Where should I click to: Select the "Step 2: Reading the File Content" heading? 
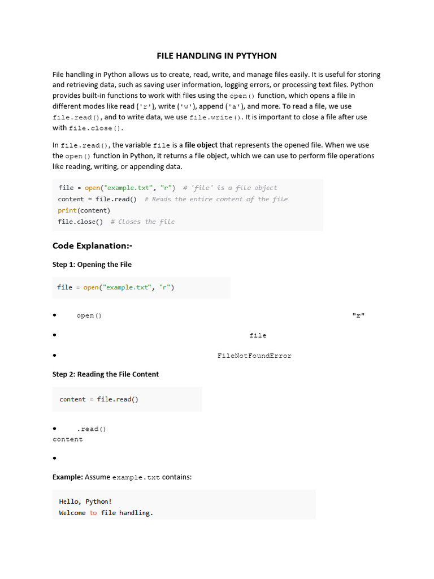tap(106, 374)
